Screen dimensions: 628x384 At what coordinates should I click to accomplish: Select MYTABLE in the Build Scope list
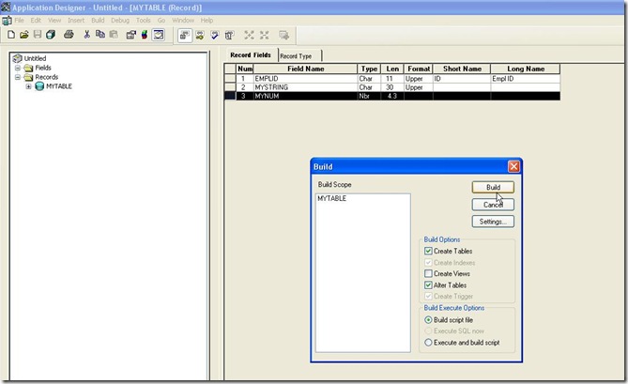point(331,200)
